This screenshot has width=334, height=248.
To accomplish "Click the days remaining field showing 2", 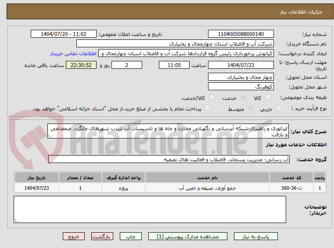I will point(127,65).
